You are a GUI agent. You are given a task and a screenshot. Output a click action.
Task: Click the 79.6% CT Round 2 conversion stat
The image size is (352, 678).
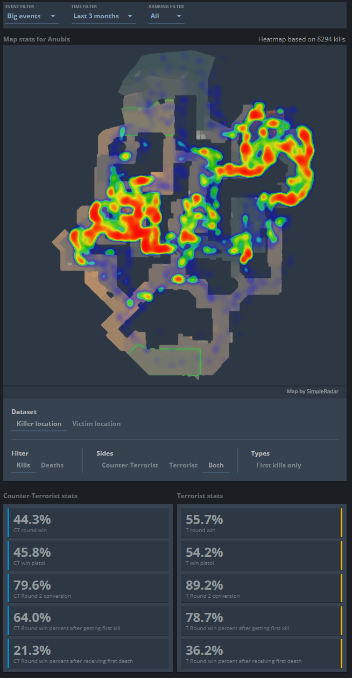(88, 588)
